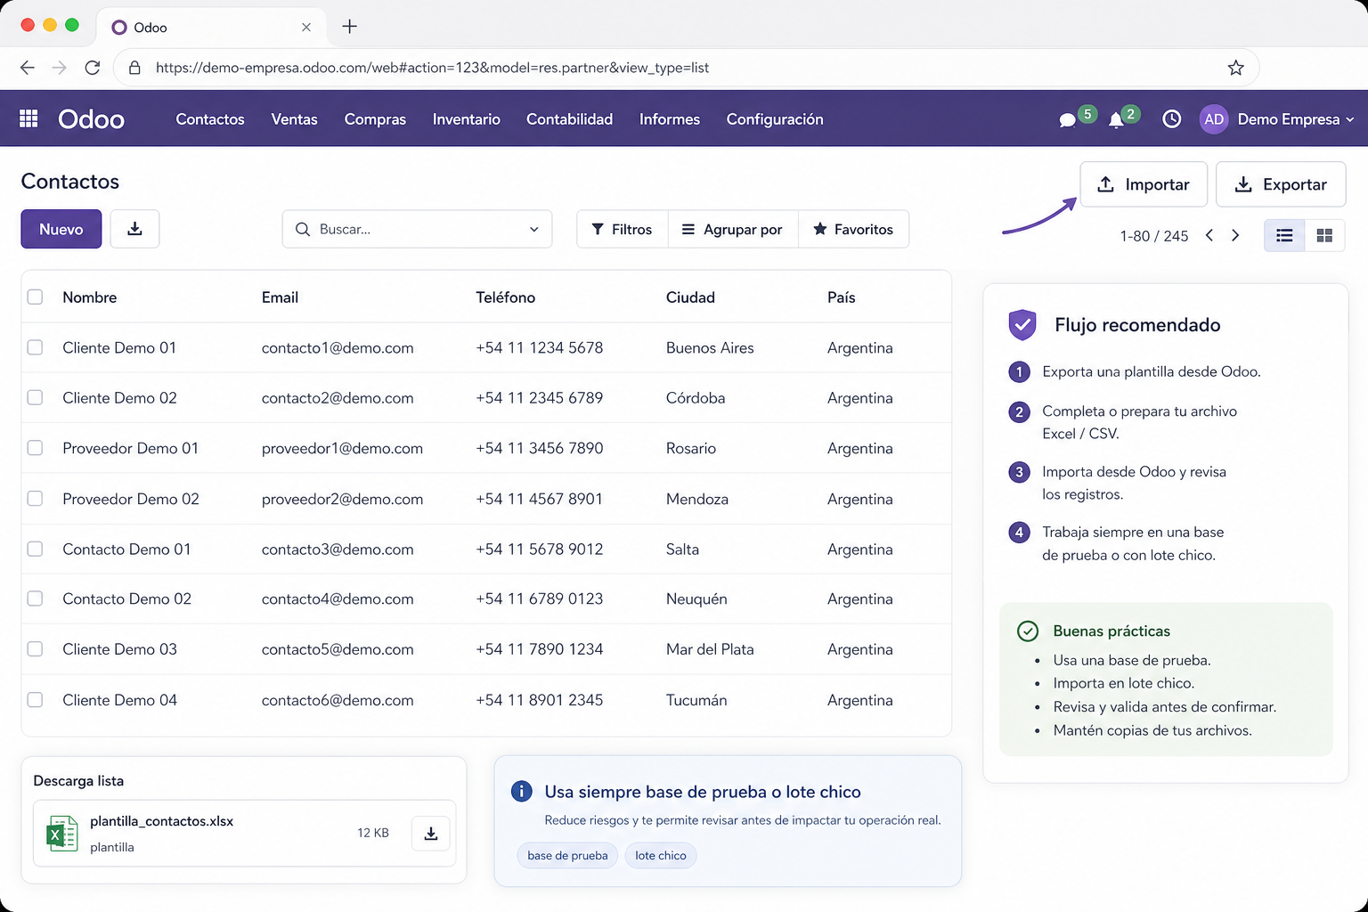Viewport: 1368px width, 912px height.
Task: Check the box for Cliente Demo 04
Action: click(36, 700)
